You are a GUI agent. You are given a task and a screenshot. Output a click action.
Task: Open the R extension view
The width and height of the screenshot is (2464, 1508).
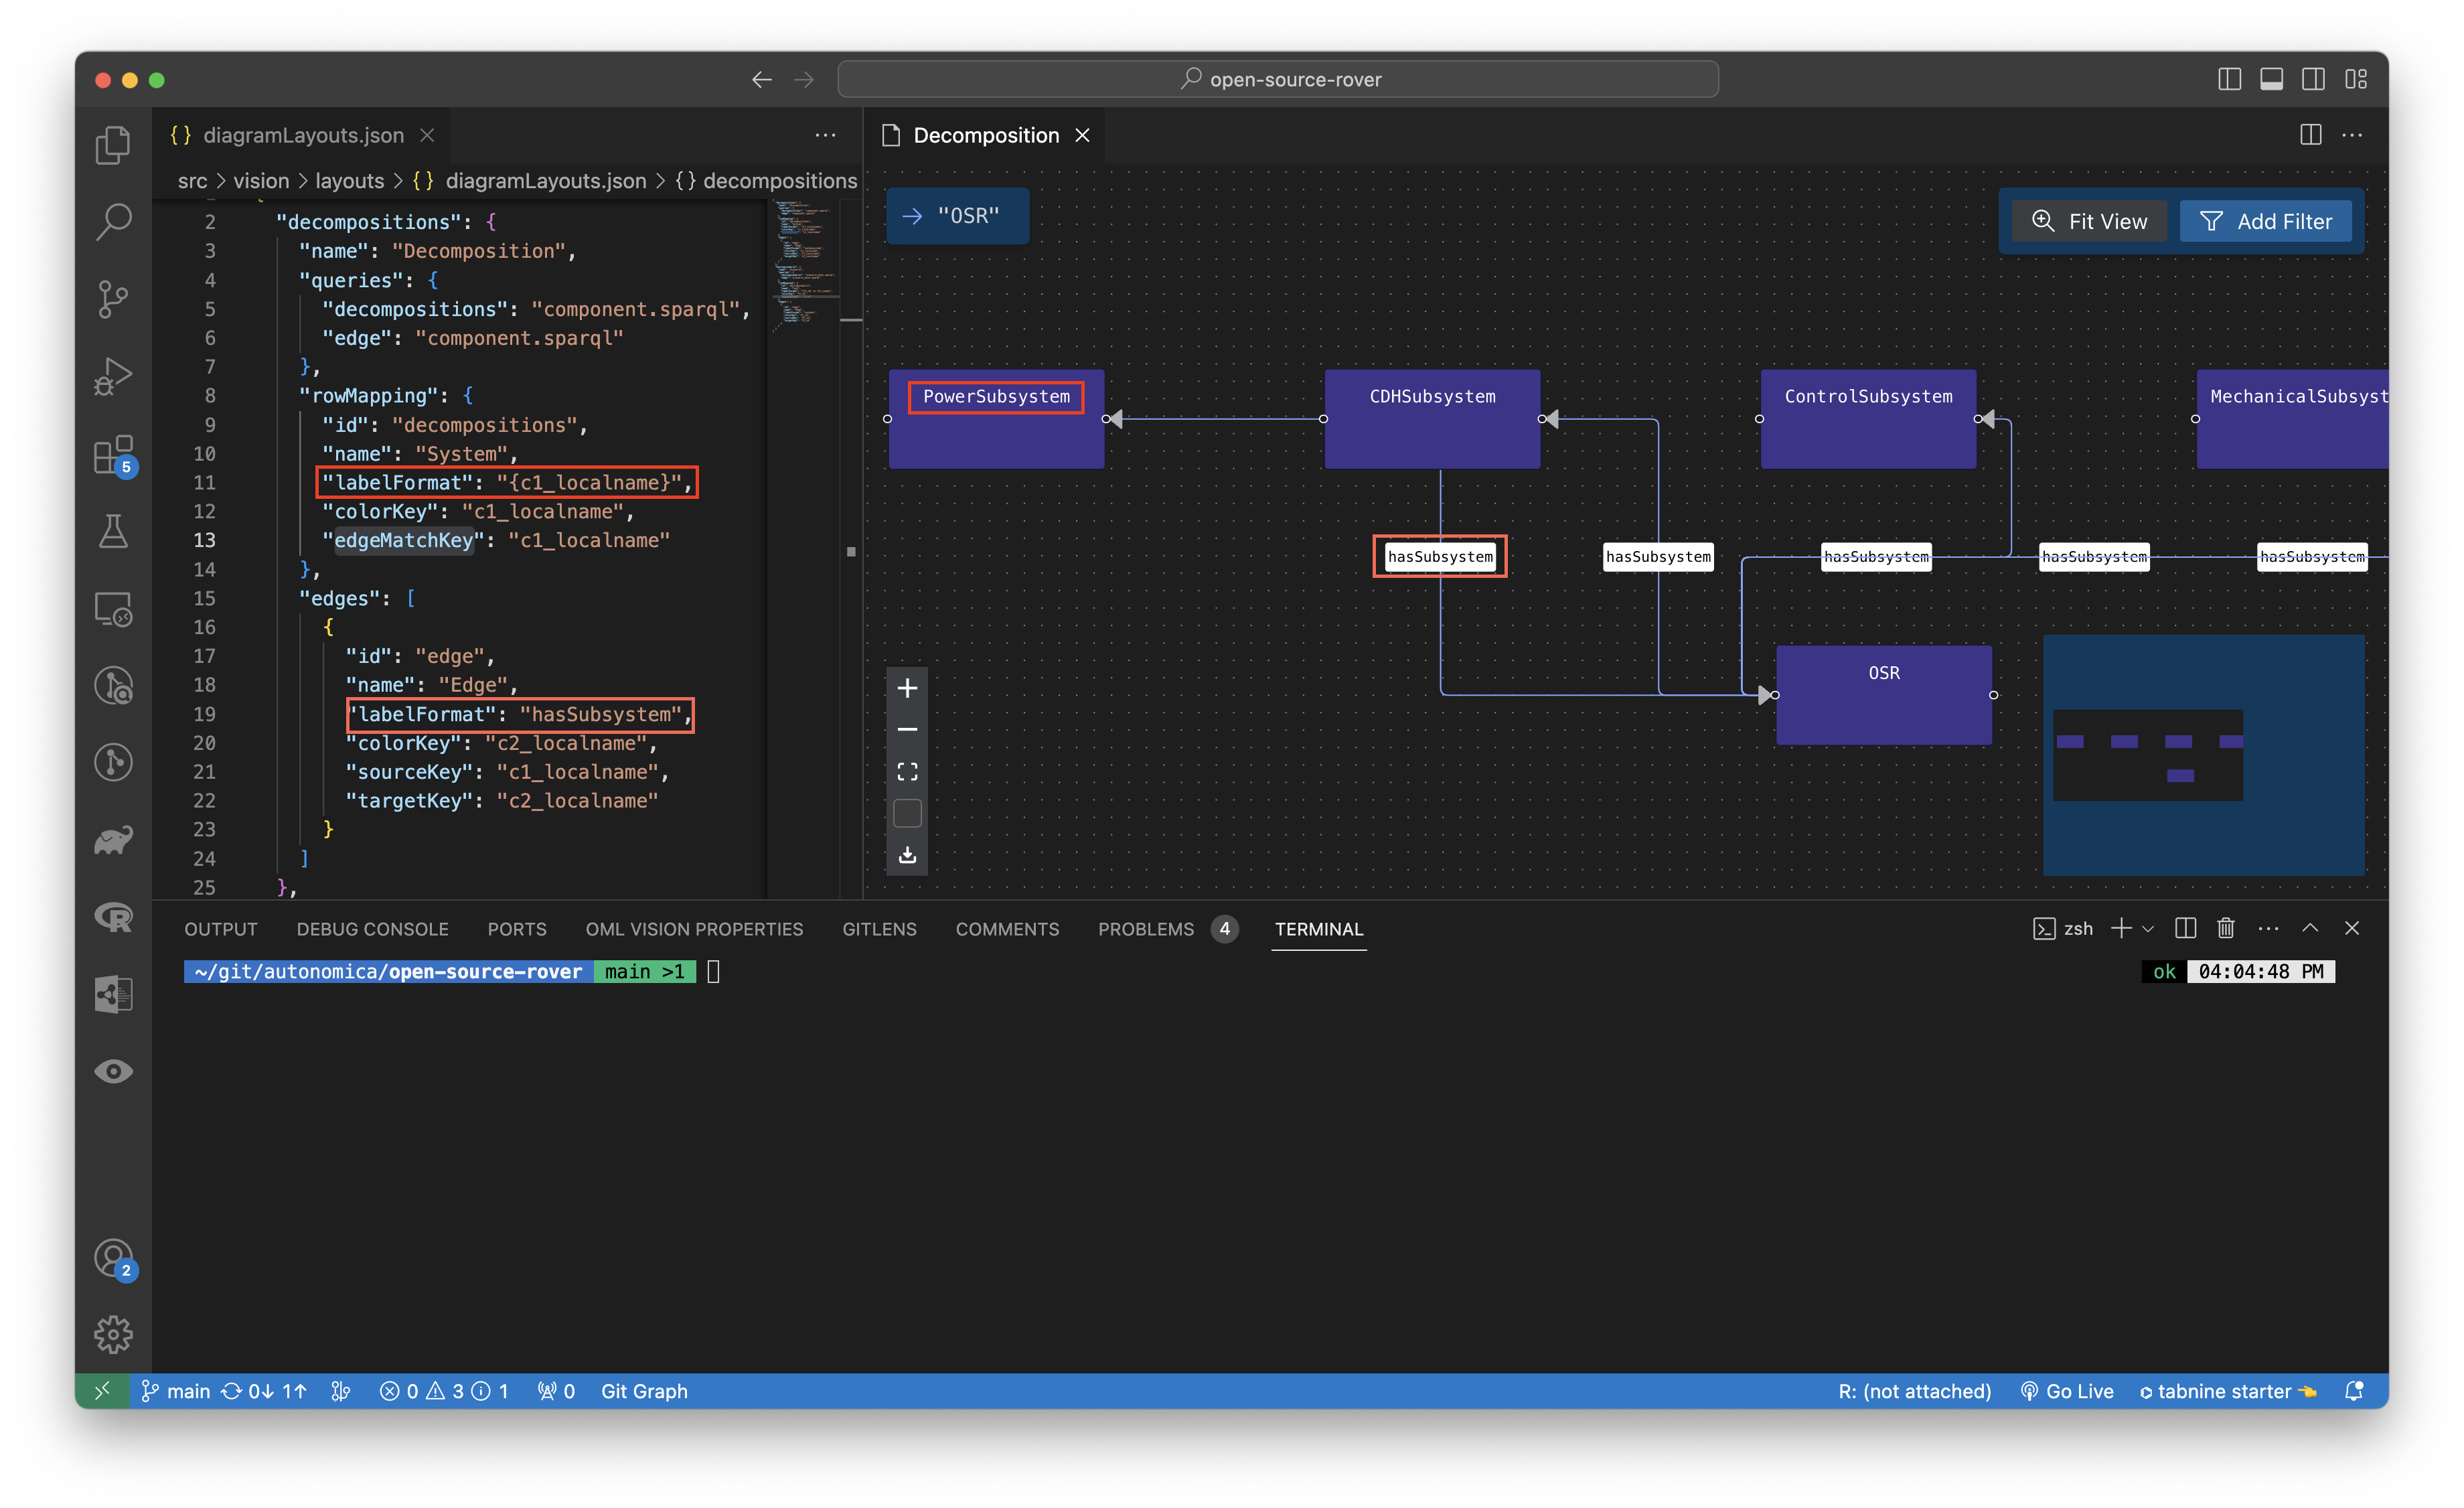click(113, 916)
